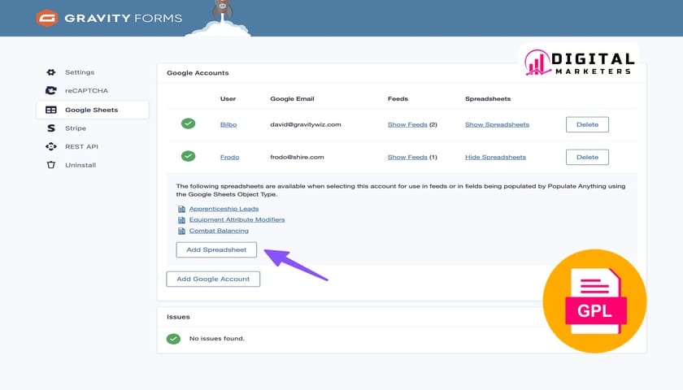The image size is (683, 390).
Task: Expand Show Feeds for david@gravitywiz.com
Action: click(x=407, y=124)
